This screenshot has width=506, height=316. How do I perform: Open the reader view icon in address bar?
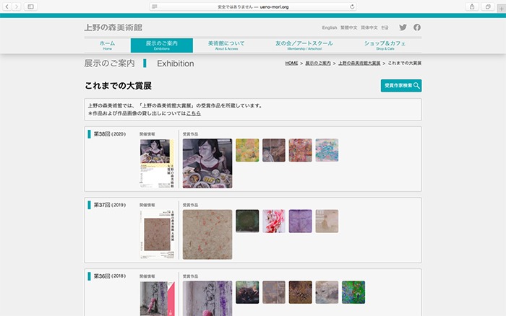(155, 6)
